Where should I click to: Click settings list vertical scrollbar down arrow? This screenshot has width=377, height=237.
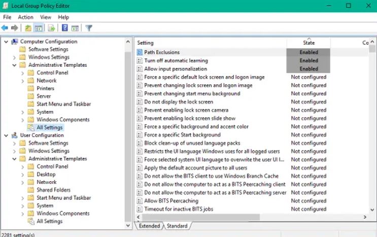(372, 210)
